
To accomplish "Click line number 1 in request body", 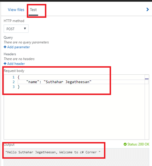I will pos(14,77).
